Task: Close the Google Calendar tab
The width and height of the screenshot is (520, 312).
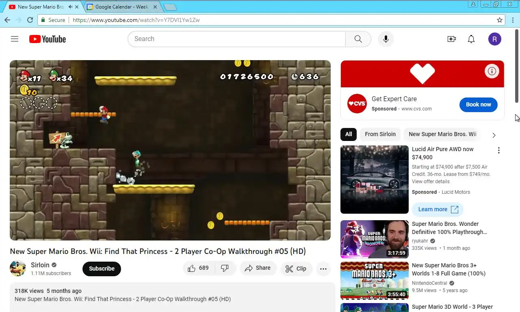Action: tap(155, 7)
